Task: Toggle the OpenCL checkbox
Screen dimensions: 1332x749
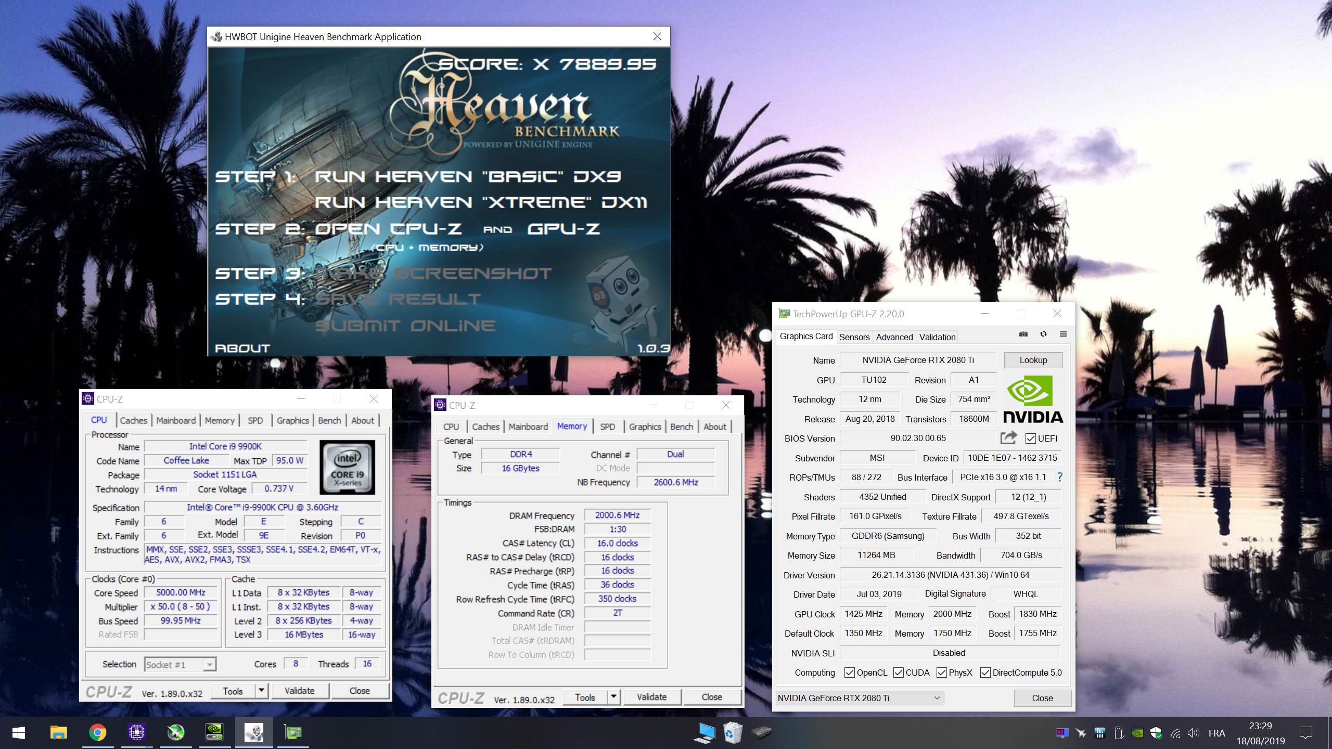Action: point(849,673)
